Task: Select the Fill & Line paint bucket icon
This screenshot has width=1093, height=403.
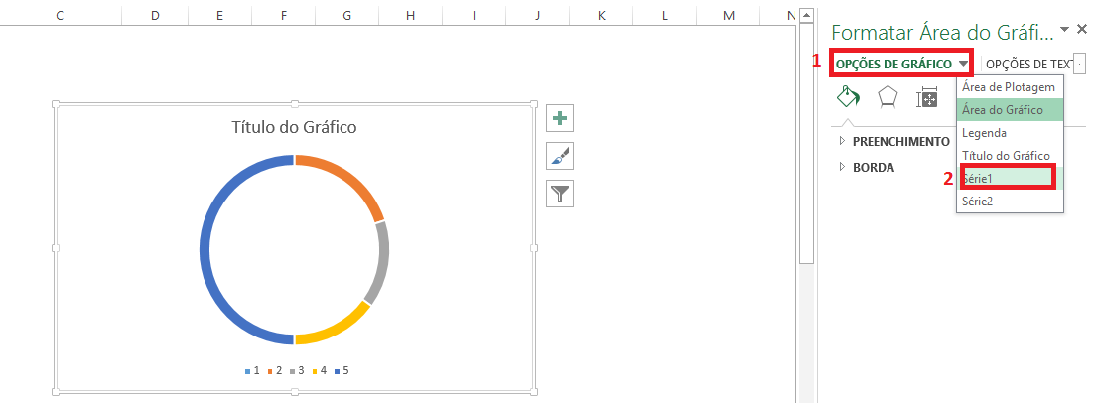Action: click(849, 97)
